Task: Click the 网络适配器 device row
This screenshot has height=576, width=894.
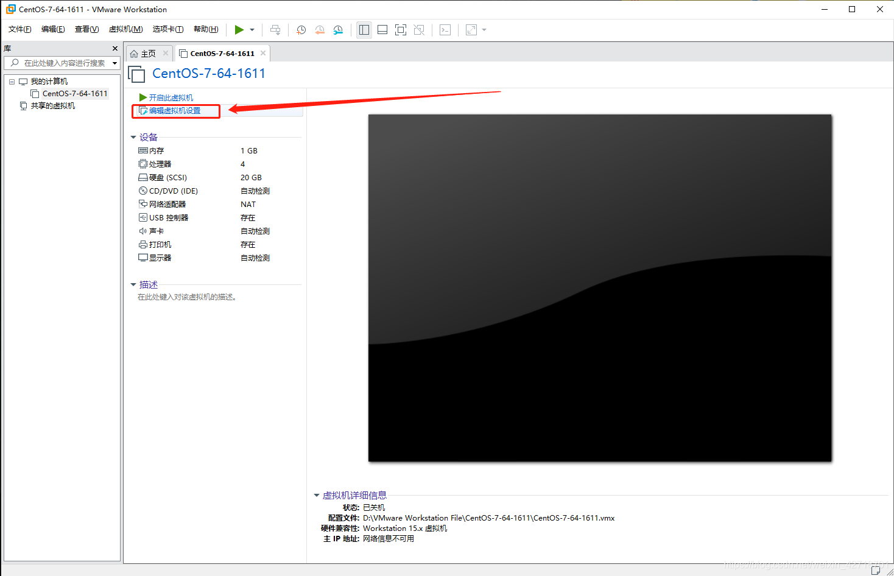Action: coord(219,205)
